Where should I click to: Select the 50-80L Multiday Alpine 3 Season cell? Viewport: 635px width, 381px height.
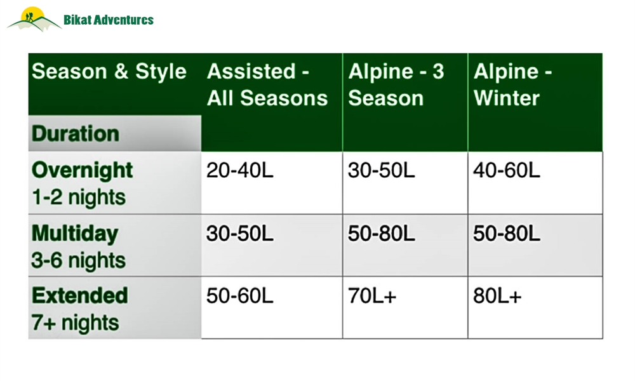405,245
